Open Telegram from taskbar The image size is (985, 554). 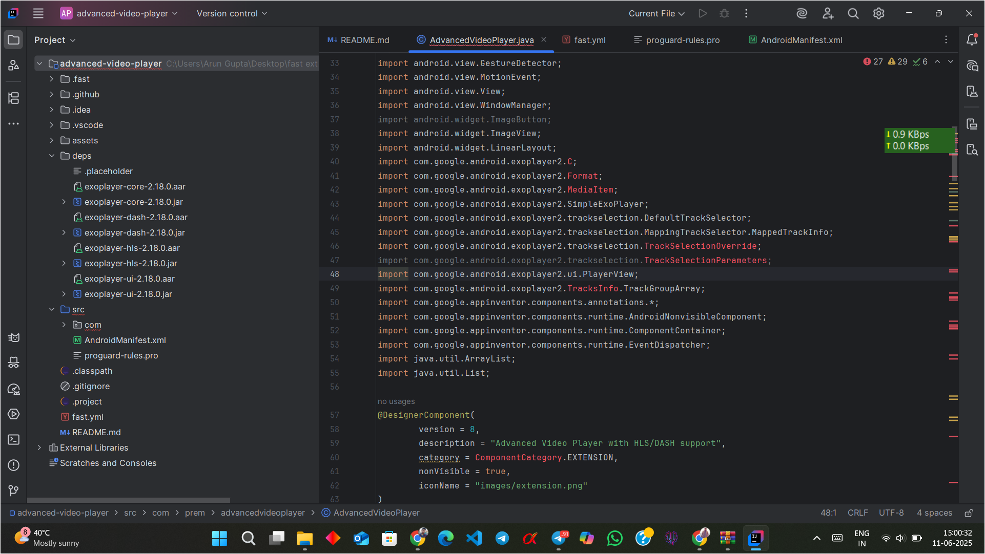pos(502,538)
